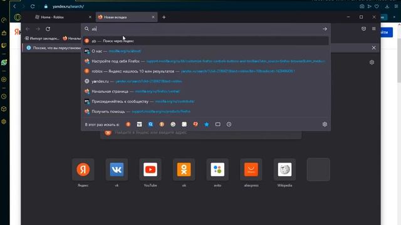This screenshot has width=401, height=225.
Task: Reload the Opera GX page behind
Action: 33,6
